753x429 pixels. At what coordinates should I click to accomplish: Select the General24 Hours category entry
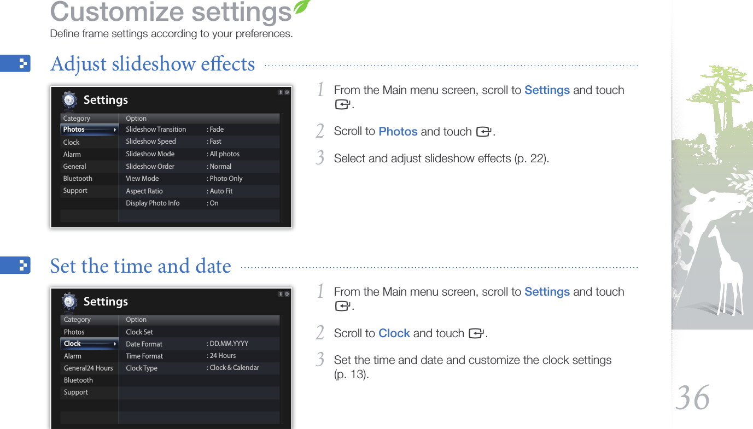tap(88, 368)
